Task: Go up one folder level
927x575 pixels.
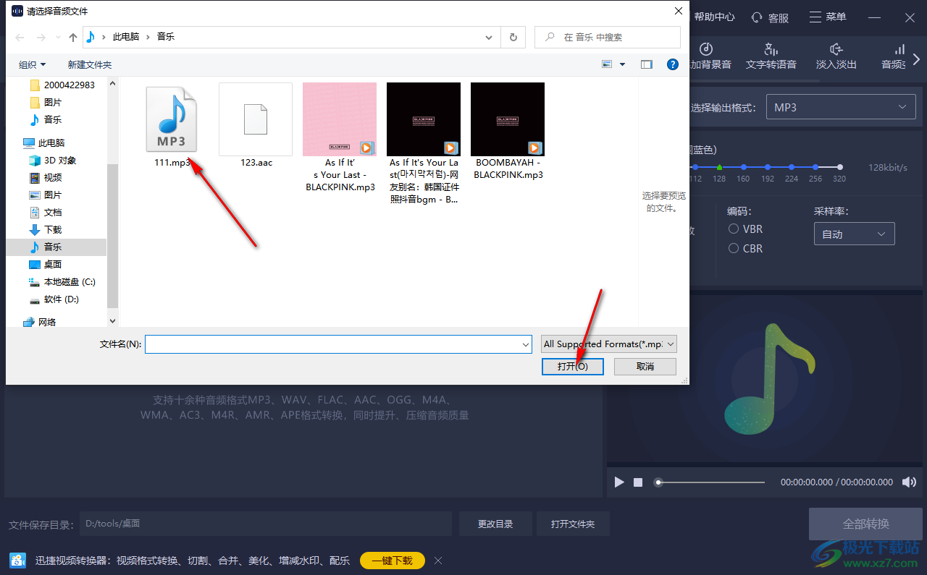Action: [x=72, y=37]
